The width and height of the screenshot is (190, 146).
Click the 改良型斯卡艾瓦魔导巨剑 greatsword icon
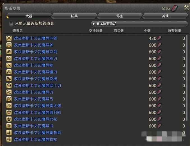9,52
